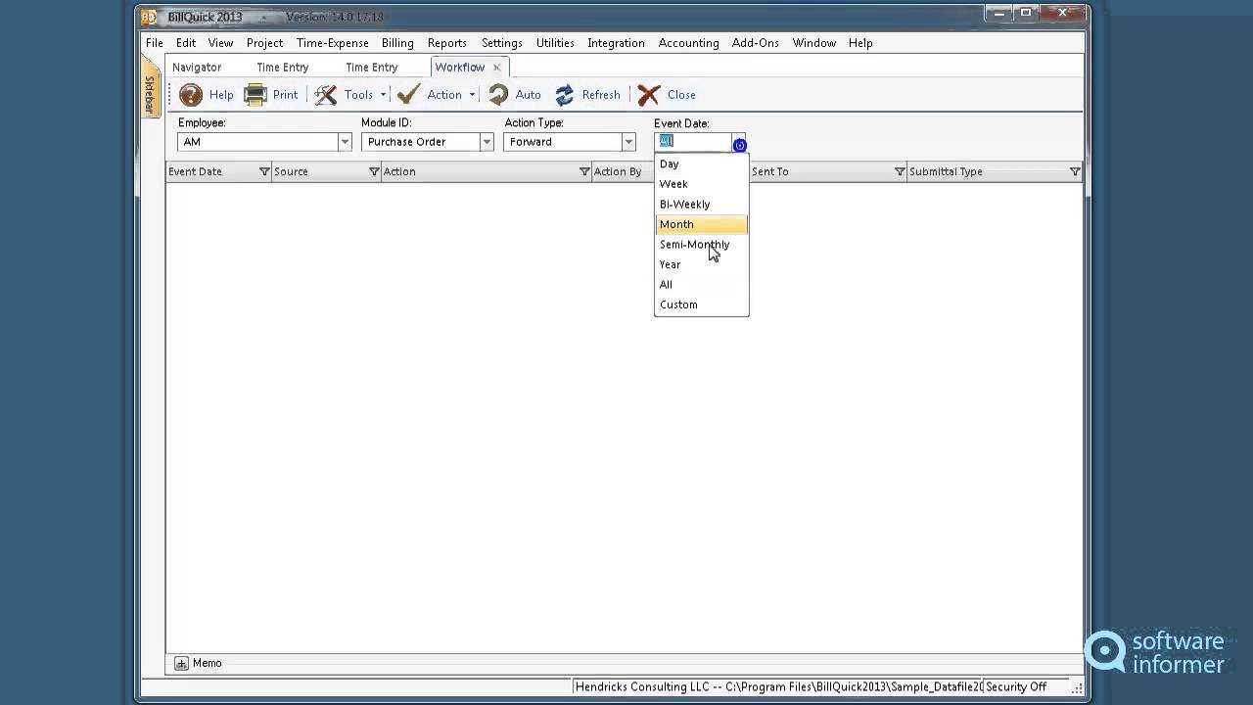The image size is (1253, 705).
Task: Close the Workflow tab with X
Action: tap(496, 67)
